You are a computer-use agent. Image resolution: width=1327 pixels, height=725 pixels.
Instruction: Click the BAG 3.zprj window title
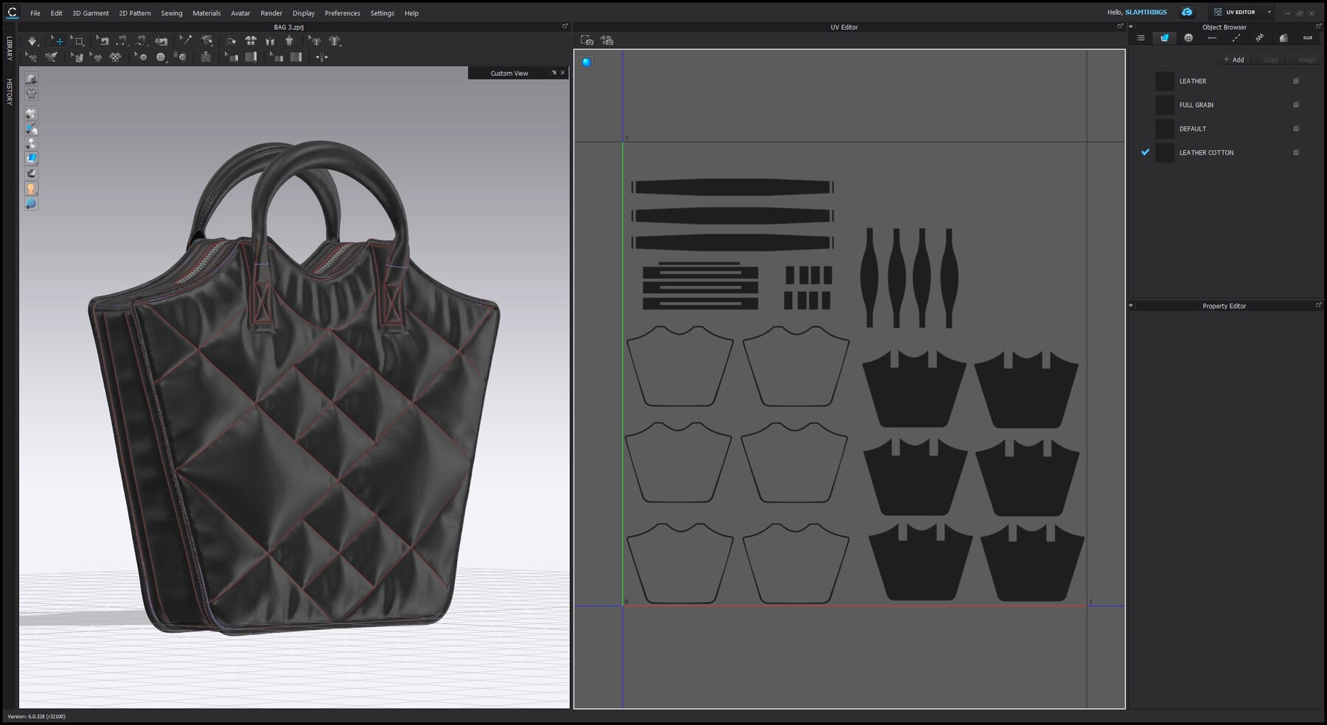tap(289, 27)
